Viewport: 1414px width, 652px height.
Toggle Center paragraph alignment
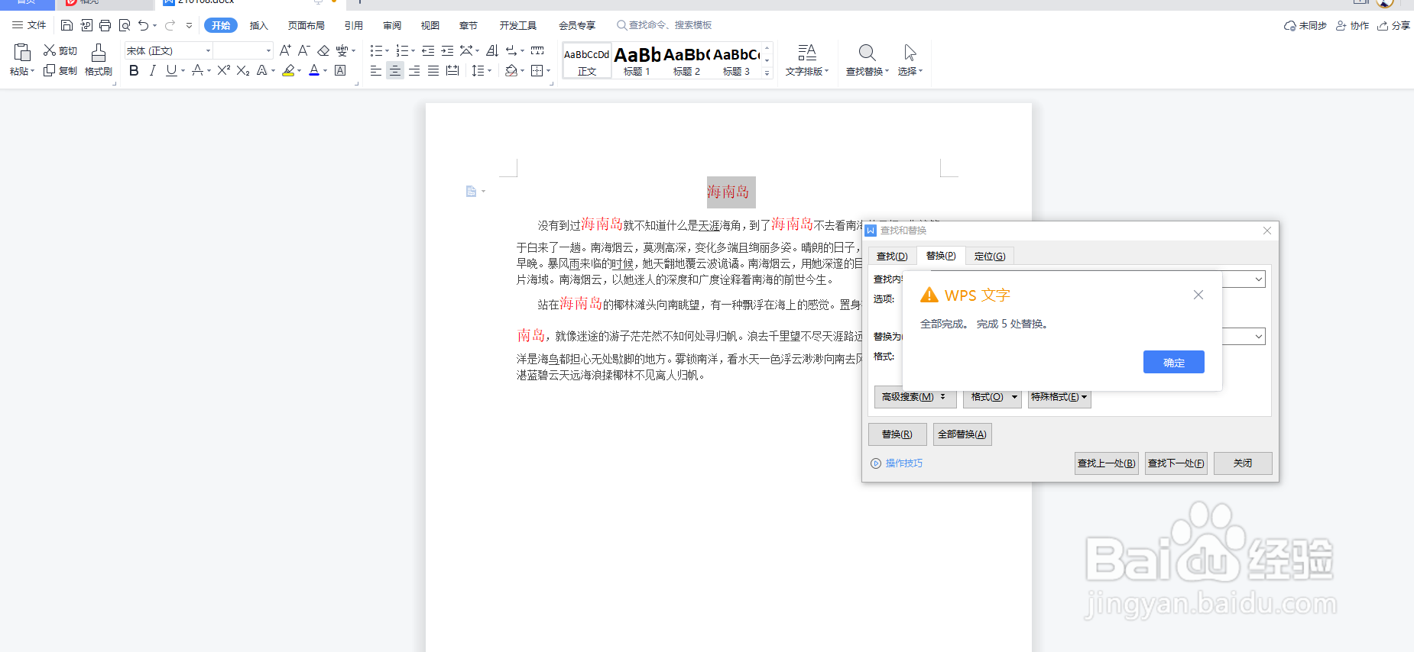coord(394,70)
